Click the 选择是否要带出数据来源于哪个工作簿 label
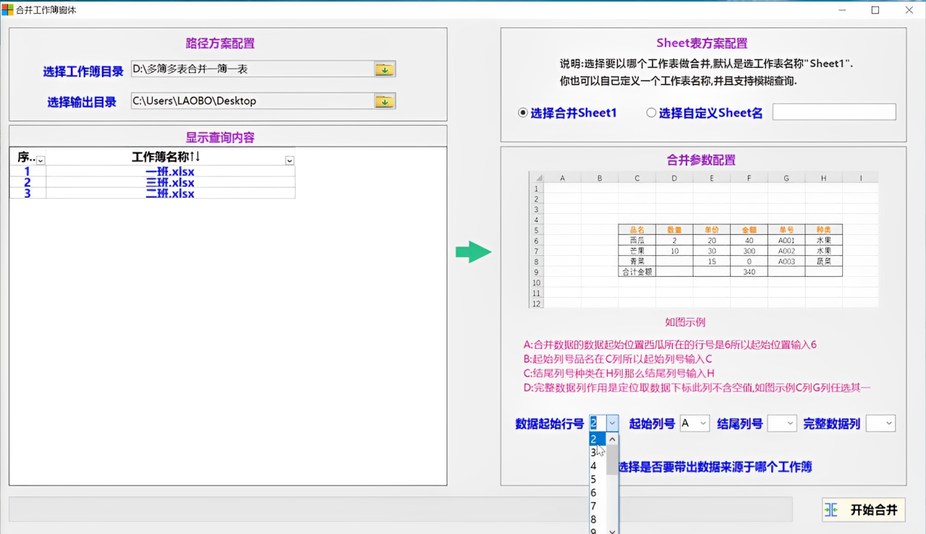Image resolution: width=926 pixels, height=534 pixels. coord(715,468)
